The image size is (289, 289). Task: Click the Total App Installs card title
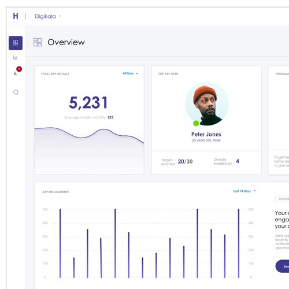point(55,74)
